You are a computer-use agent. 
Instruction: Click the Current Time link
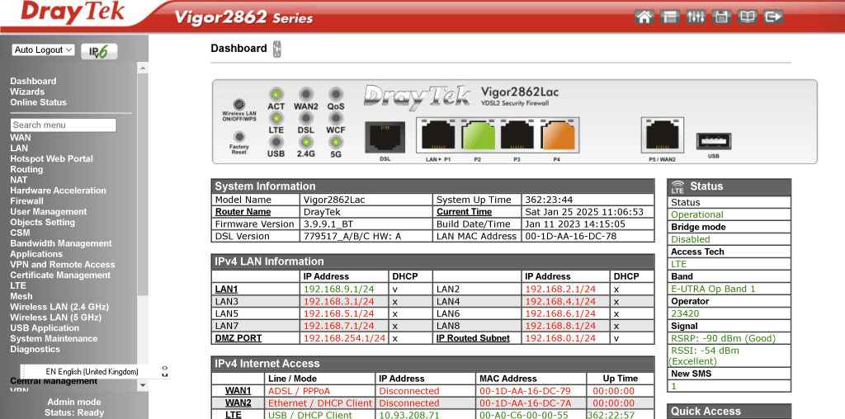pos(464,212)
